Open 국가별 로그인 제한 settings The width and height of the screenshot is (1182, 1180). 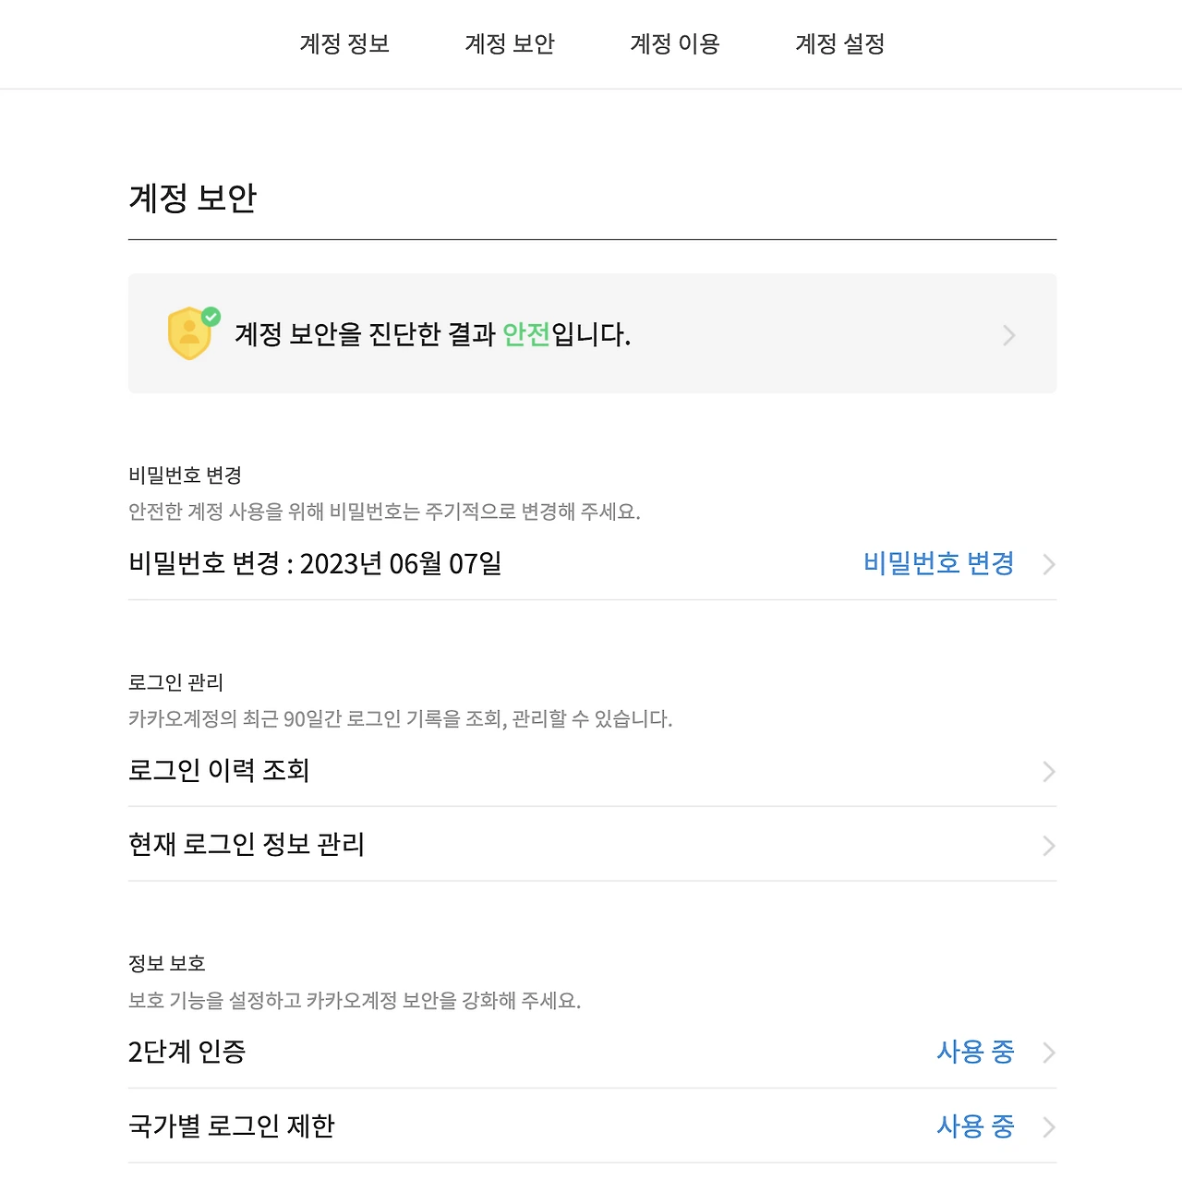(232, 1126)
